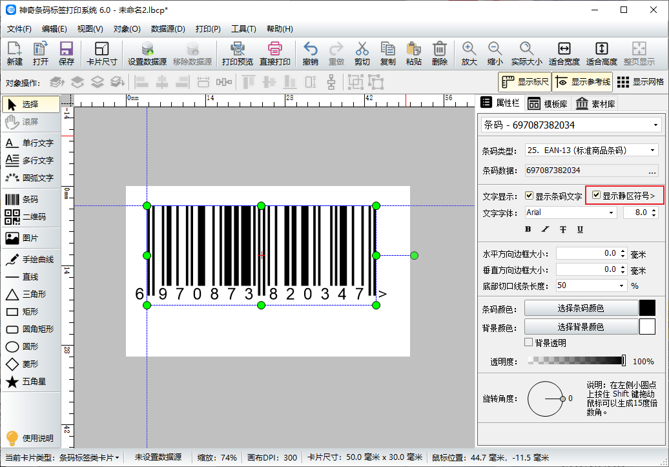Click 选择背景颜色 button
The image size is (669, 467).
[x=581, y=327]
